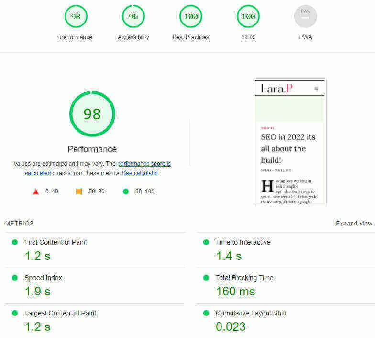Select the Best Practices category label

click(190, 37)
